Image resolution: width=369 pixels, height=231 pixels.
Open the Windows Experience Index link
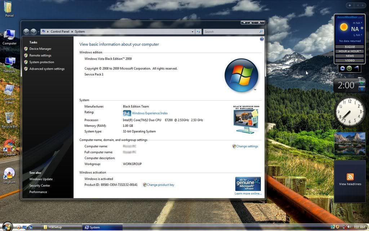[150, 113]
